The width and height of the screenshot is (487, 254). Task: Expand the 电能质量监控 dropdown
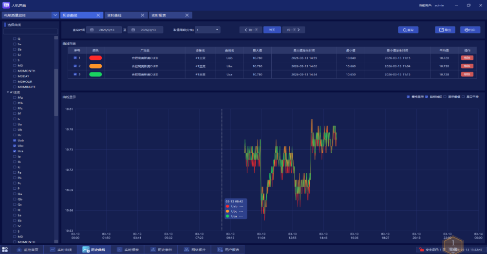[55, 15]
